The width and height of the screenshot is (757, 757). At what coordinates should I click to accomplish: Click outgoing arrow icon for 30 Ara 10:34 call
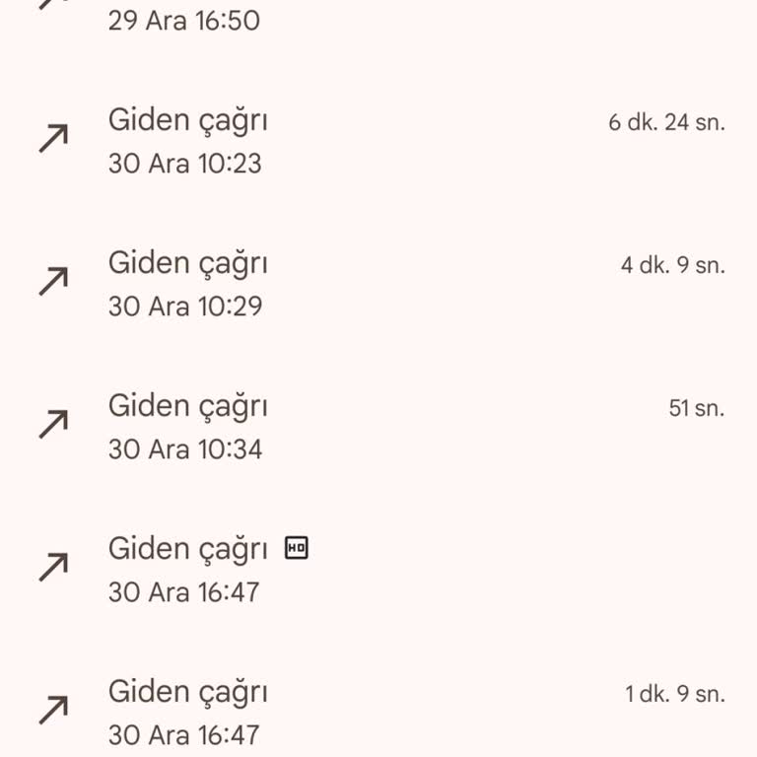pyautogui.click(x=53, y=425)
